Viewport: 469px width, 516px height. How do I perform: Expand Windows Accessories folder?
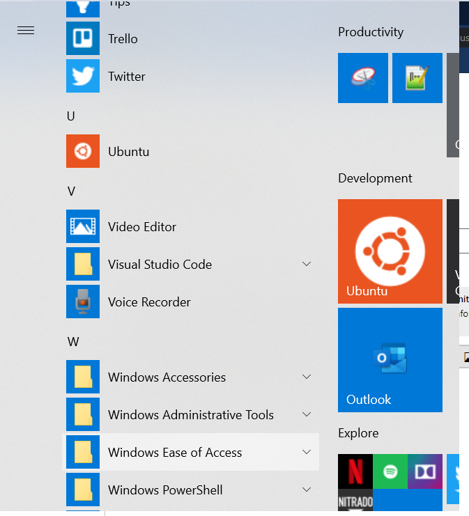point(307,377)
